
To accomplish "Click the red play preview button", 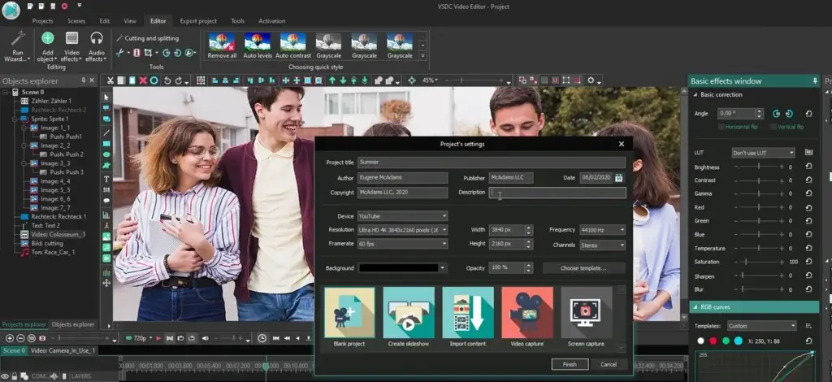I will 158,338.
